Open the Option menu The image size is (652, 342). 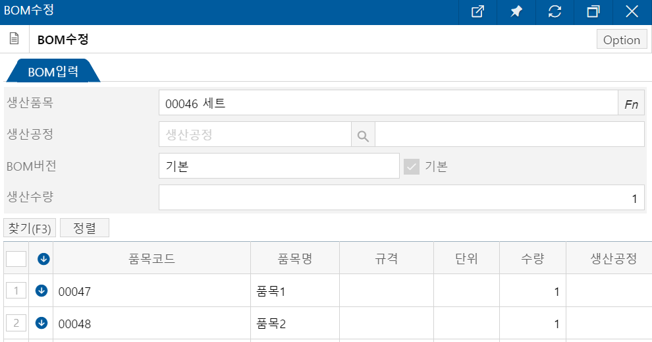pyautogui.click(x=622, y=40)
